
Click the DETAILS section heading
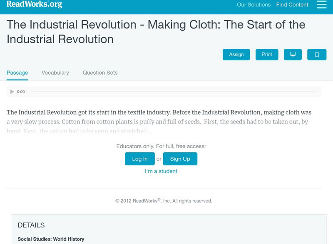tap(31, 225)
